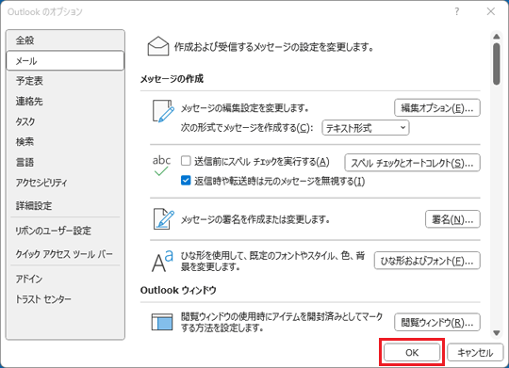Screen dimensions: 509x368
Task: Click the キャンセル button
Action: coord(476,352)
